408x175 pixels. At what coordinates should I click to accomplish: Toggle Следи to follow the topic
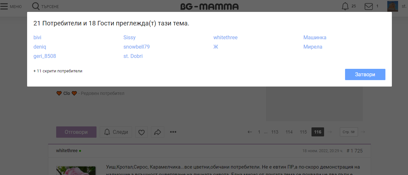click(116, 132)
